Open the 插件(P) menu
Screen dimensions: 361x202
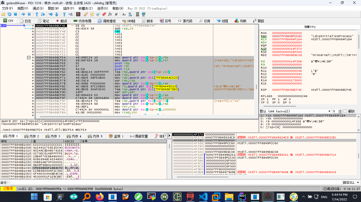pos(69,8)
